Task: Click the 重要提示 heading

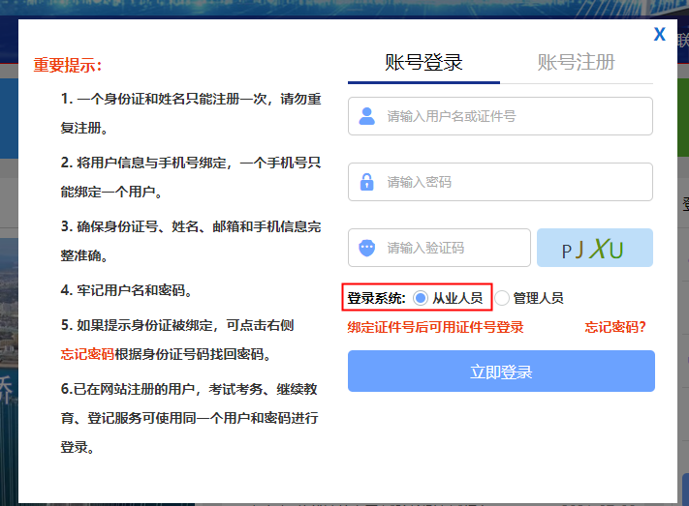Action: click(68, 66)
